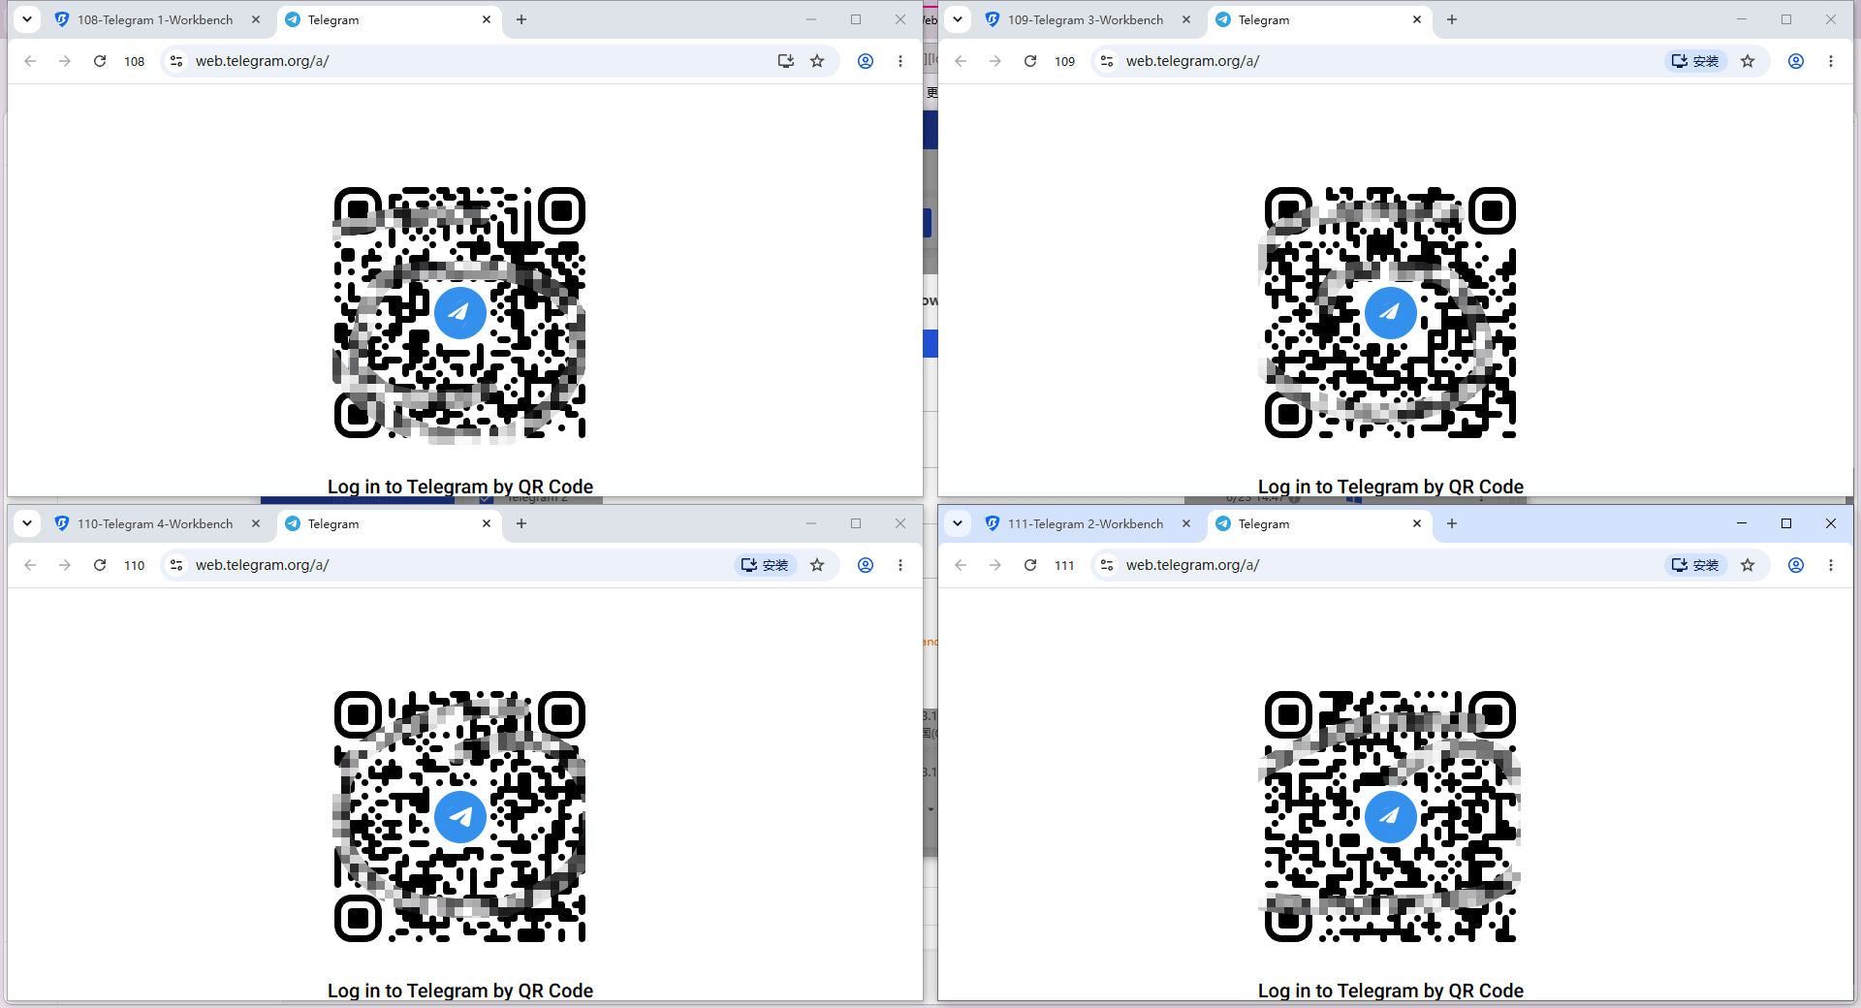Go forward in window 108

[x=65, y=61]
